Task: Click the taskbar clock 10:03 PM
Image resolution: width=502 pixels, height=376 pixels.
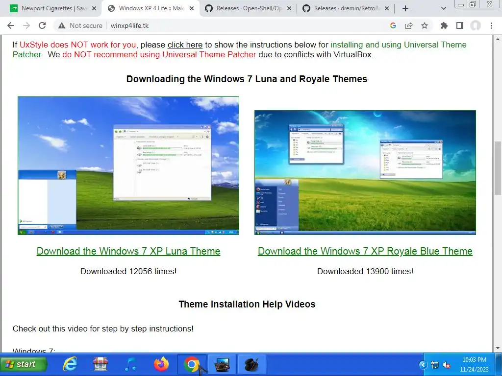Action: (x=475, y=360)
